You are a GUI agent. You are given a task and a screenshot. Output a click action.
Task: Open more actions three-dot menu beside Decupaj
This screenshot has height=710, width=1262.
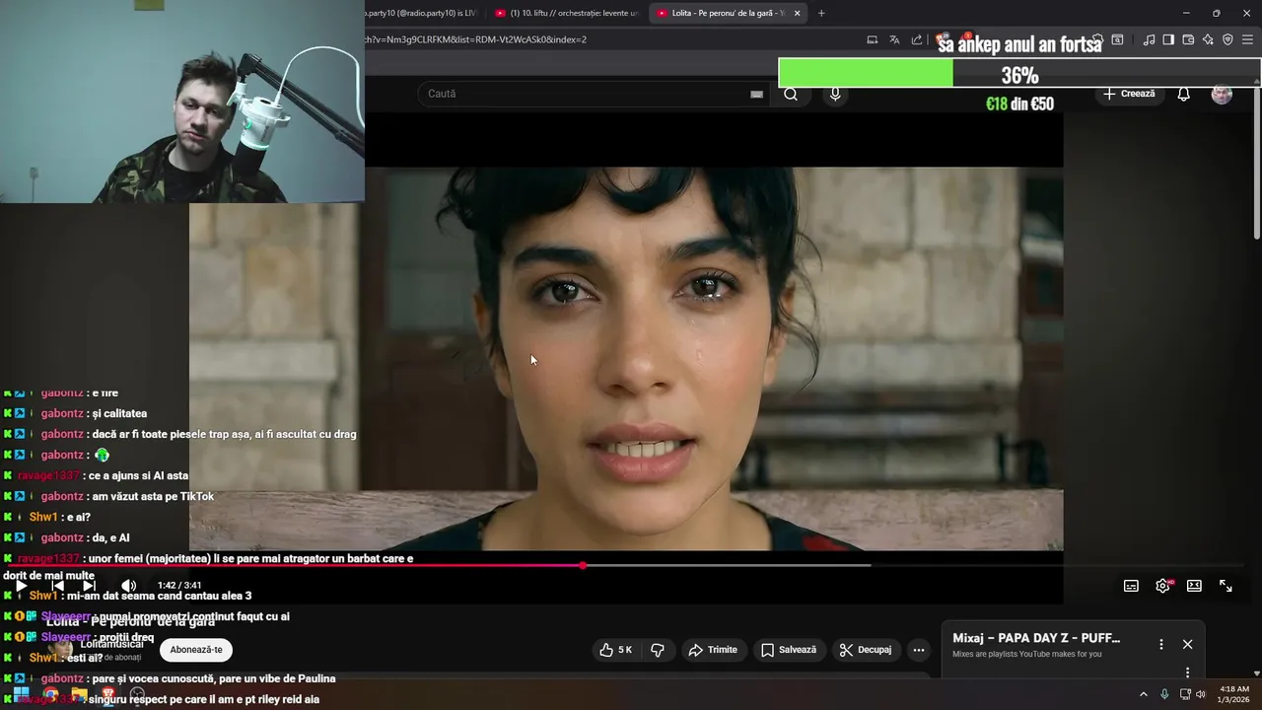coord(919,650)
